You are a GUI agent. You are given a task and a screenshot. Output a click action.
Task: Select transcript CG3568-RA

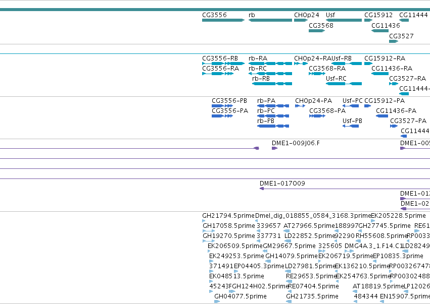click(x=317, y=74)
